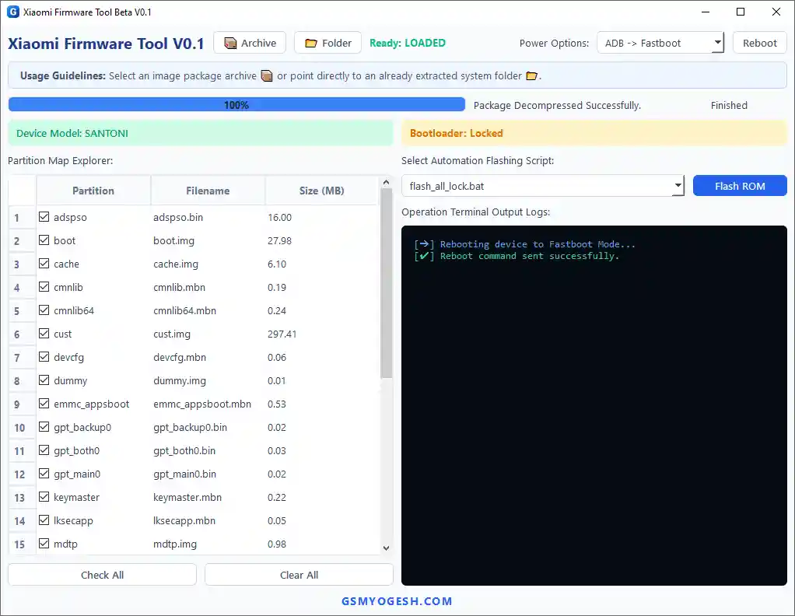Open the Power Options dropdown
795x616 pixels.
[x=660, y=43]
